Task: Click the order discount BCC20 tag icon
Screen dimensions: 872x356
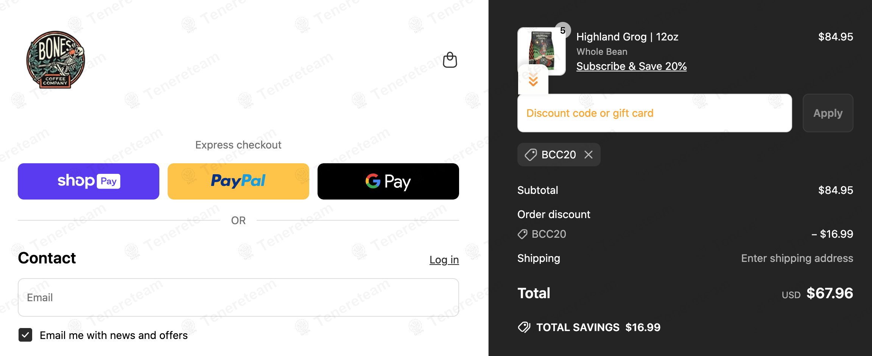Action: tap(523, 234)
